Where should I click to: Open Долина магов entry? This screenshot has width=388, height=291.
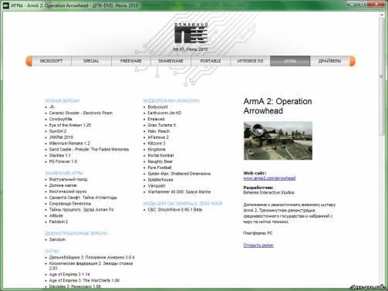(x=62, y=185)
